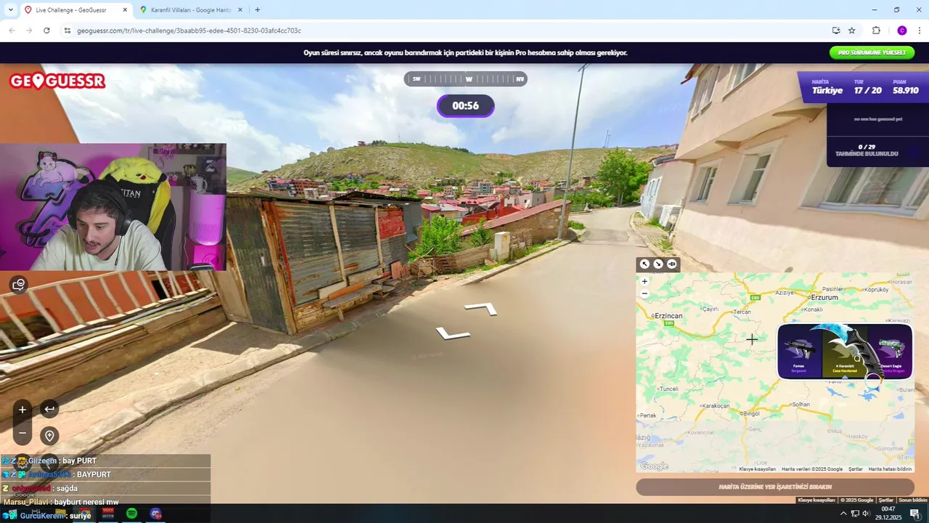Click Sorun bildirin at the street view bottom
The image size is (929, 523).
(x=913, y=500)
